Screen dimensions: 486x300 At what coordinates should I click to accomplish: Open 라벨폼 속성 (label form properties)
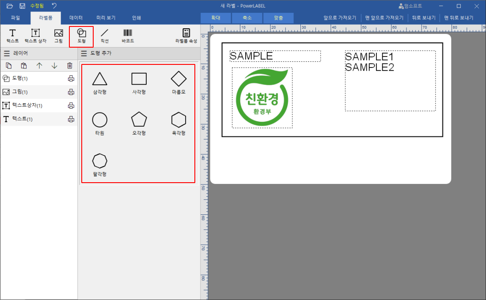186,36
